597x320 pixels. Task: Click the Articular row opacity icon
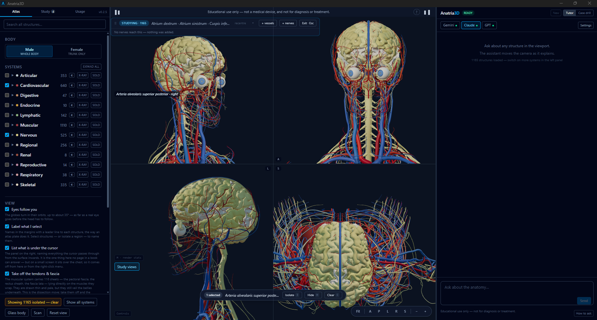(72, 75)
